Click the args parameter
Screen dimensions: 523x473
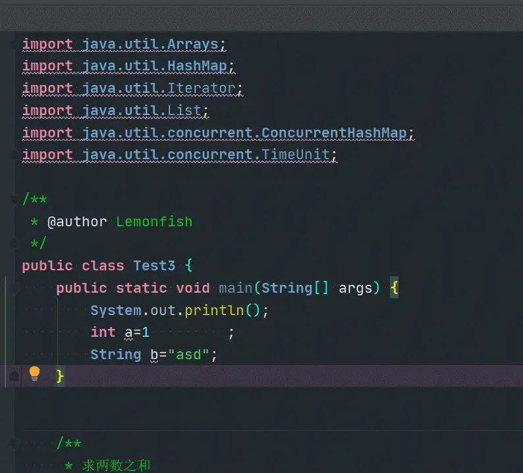click(355, 288)
